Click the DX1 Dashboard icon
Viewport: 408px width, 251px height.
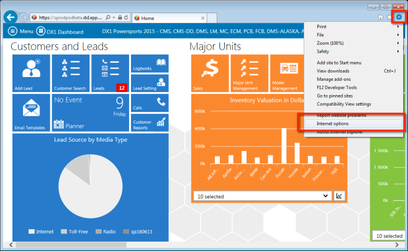pyautogui.click(x=40, y=31)
